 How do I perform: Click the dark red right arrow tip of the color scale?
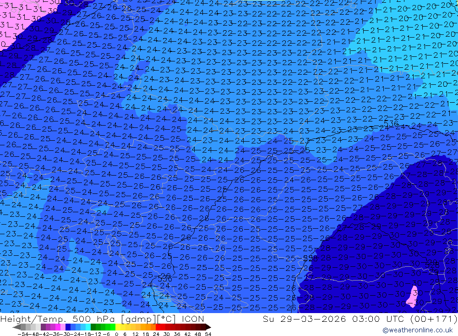point(208,327)
